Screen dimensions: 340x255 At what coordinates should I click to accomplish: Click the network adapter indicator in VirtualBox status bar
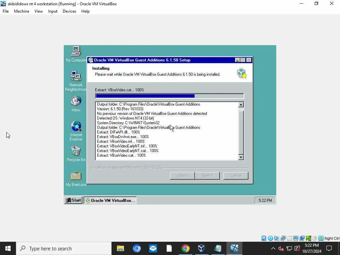pyautogui.click(x=283, y=238)
